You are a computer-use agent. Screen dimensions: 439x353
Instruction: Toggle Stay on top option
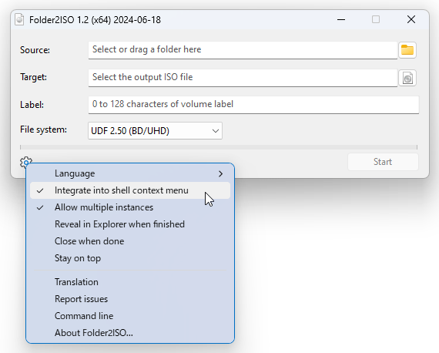tap(130, 258)
